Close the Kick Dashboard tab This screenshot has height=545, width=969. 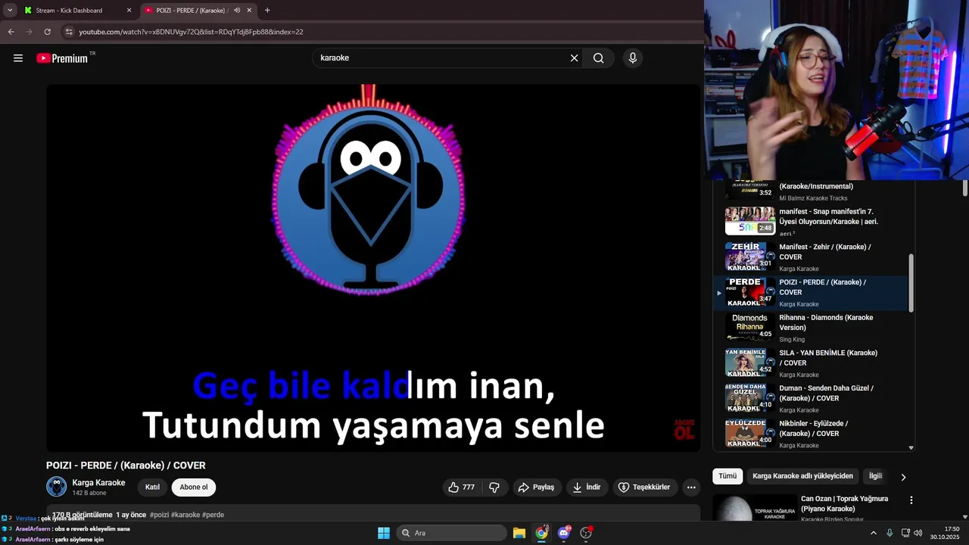(129, 11)
